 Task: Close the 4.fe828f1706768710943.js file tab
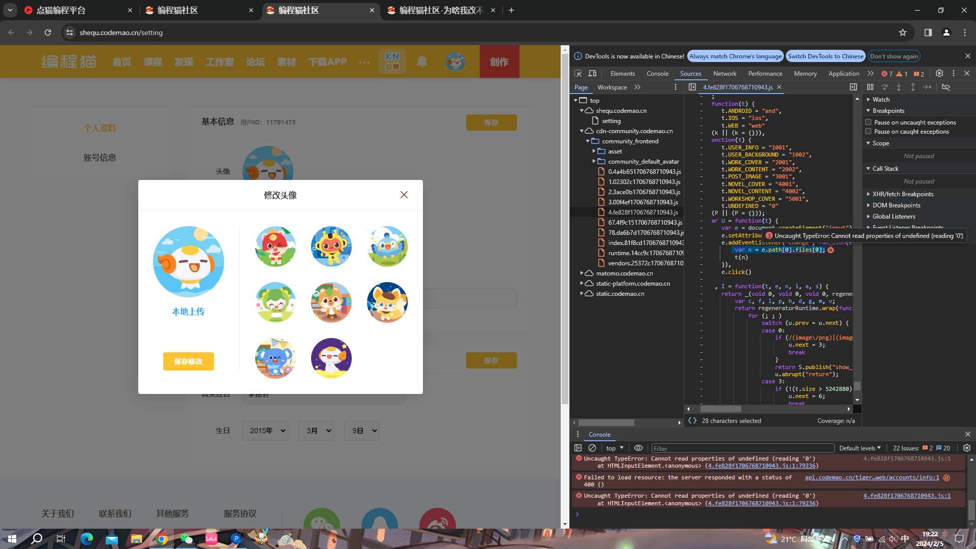point(779,87)
